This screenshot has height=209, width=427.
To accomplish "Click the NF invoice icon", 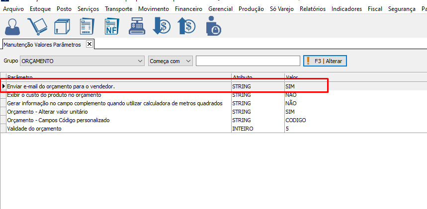I will (x=112, y=26).
